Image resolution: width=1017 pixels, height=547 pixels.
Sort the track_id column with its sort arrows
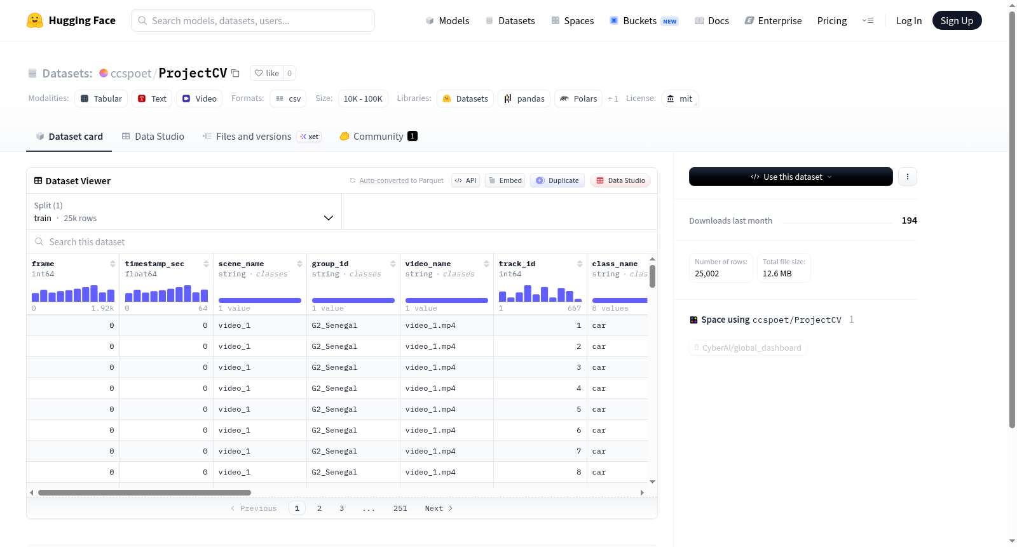(x=580, y=264)
